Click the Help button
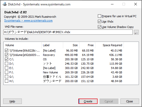 pyautogui.click(x=12, y=101)
